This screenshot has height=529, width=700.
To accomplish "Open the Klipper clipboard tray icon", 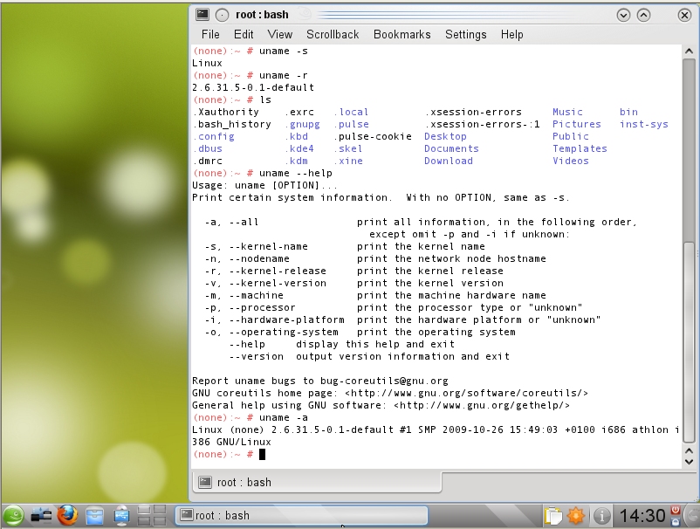I will click(x=553, y=515).
